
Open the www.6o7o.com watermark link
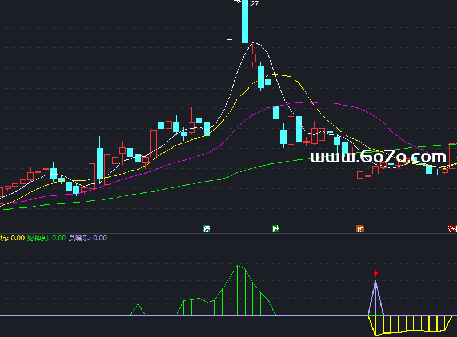pos(378,157)
